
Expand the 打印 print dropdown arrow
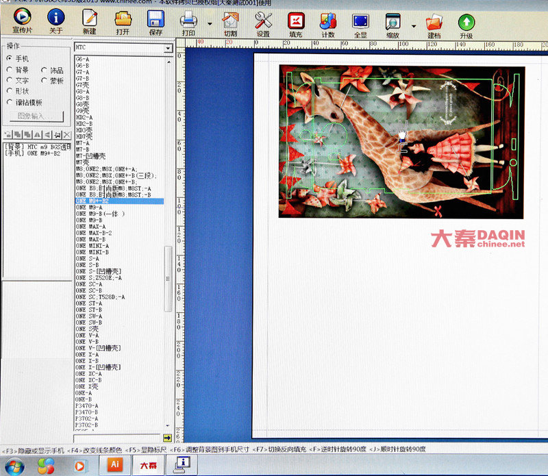(210, 24)
